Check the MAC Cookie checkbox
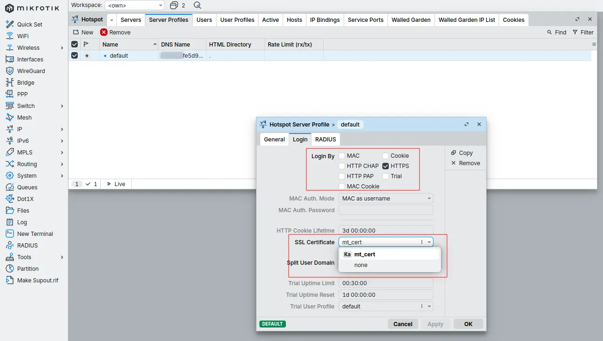The image size is (603, 341). point(342,187)
